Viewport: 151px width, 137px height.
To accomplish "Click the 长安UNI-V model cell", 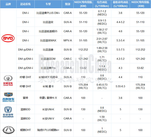I will point(48,119).
